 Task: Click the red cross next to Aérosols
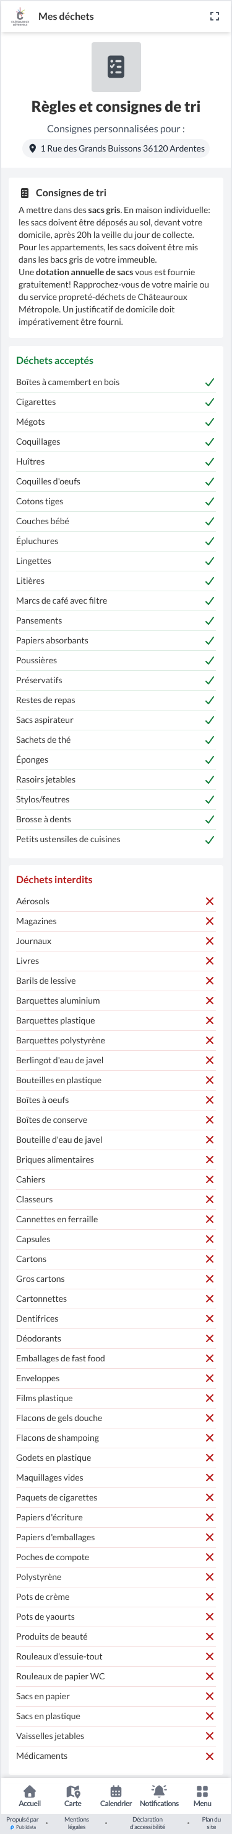pyautogui.click(x=210, y=901)
